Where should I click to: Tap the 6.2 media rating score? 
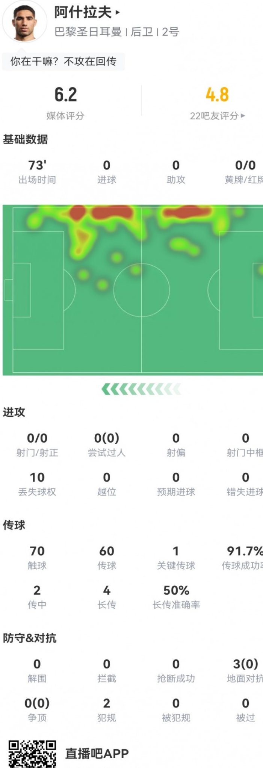pyautogui.click(x=65, y=94)
